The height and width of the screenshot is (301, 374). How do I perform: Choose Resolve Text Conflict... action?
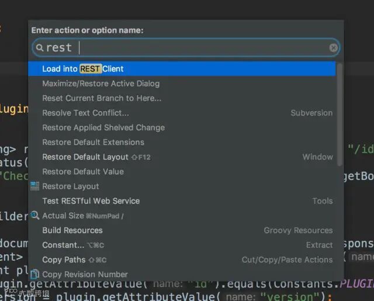coord(182,113)
